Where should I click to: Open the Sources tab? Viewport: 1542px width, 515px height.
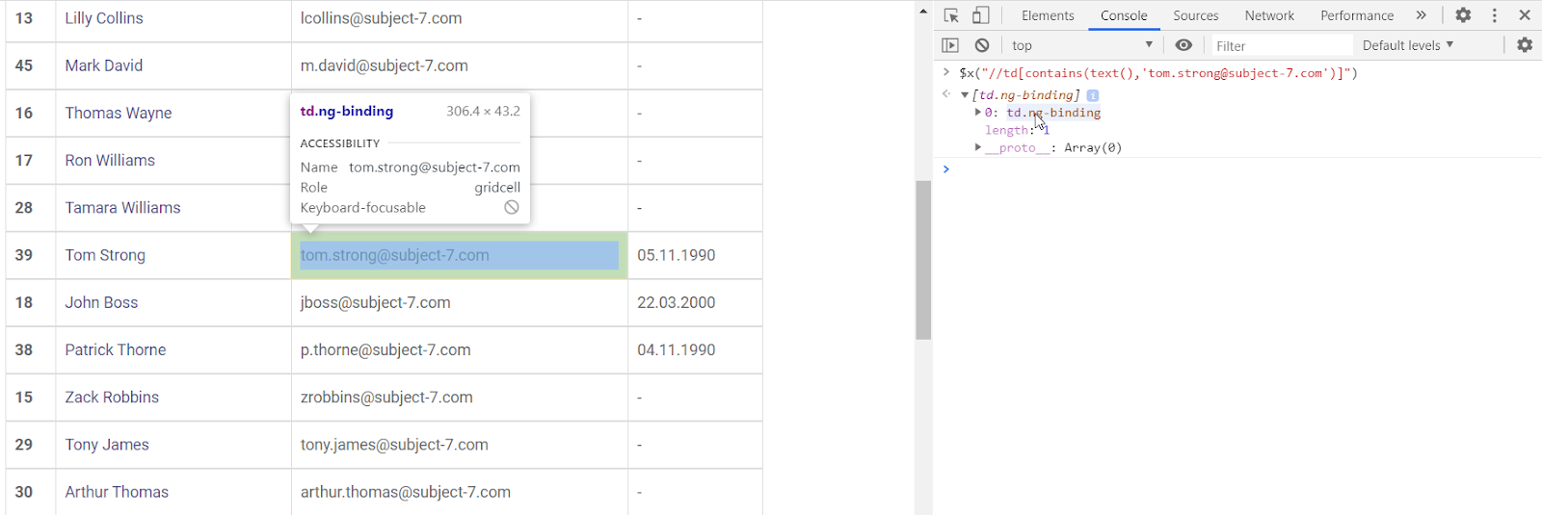point(1195,15)
